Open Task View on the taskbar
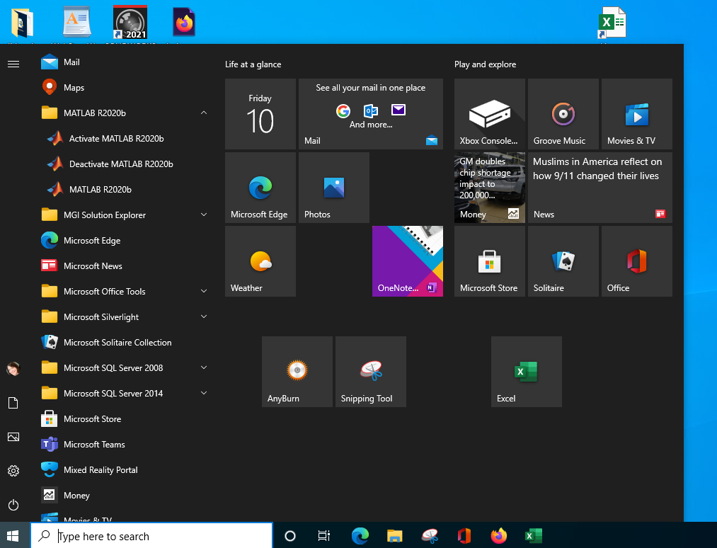 coord(324,536)
